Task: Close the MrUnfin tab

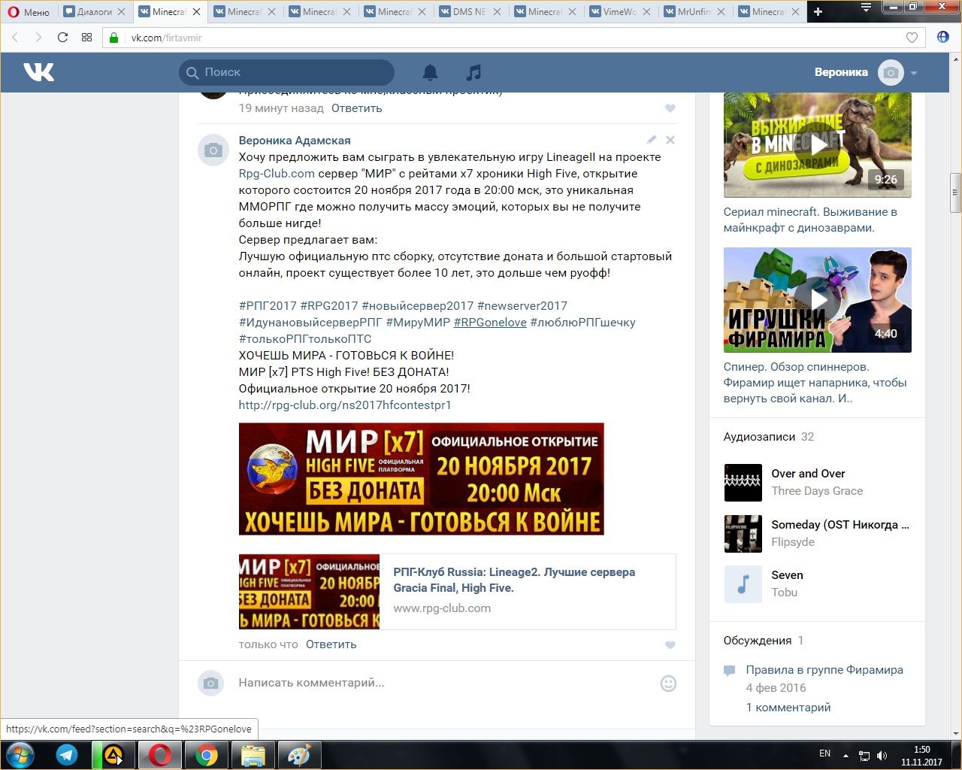Action: point(721,12)
